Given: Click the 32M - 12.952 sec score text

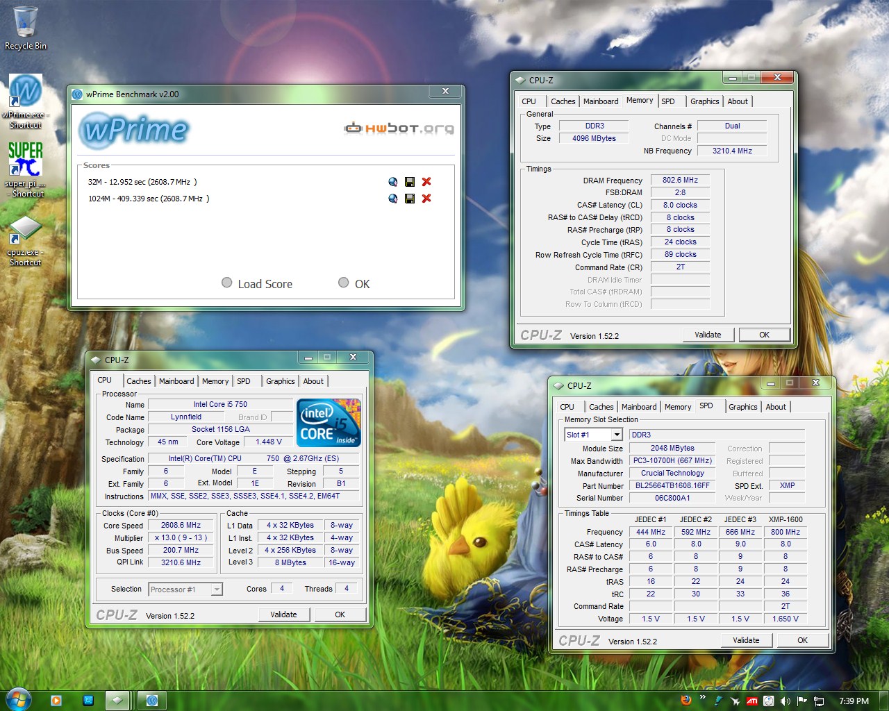Looking at the screenshot, I should point(142,182).
